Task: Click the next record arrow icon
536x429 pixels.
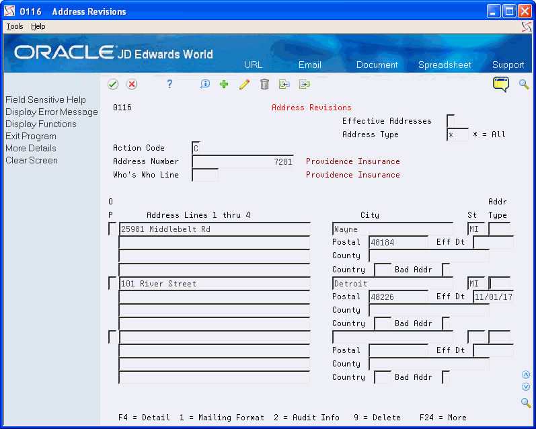Action: click(x=305, y=84)
